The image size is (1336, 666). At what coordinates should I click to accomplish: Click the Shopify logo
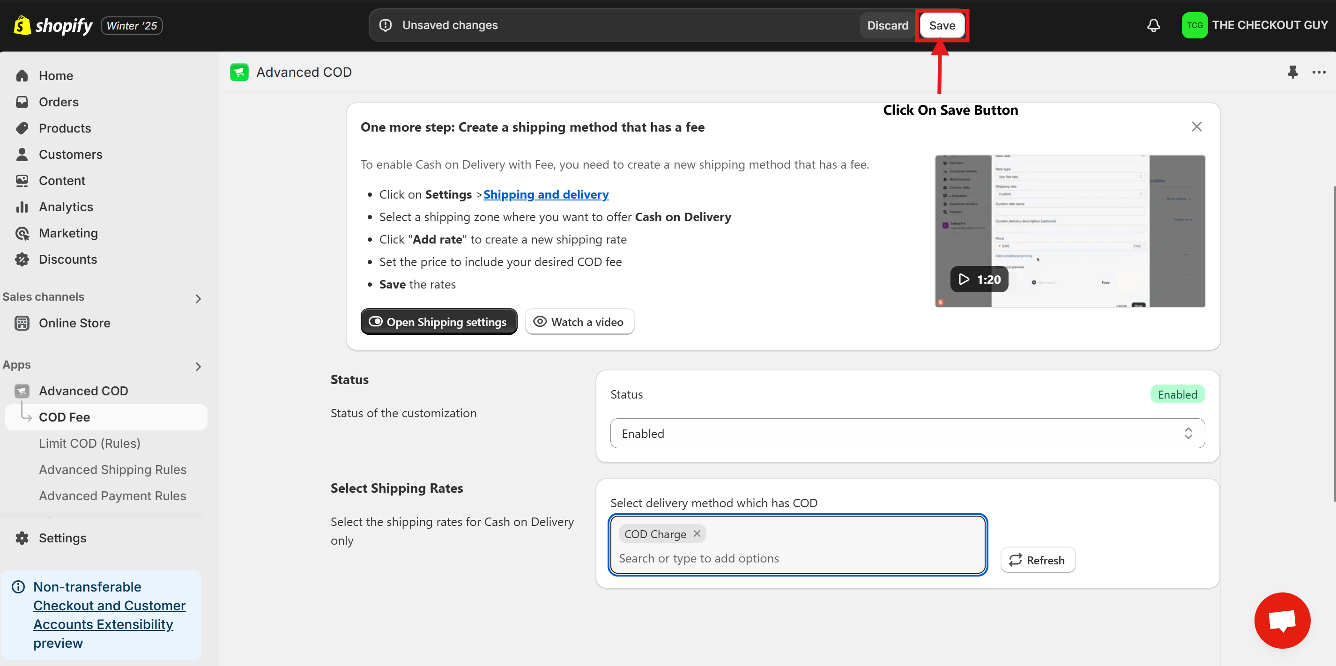coord(53,25)
